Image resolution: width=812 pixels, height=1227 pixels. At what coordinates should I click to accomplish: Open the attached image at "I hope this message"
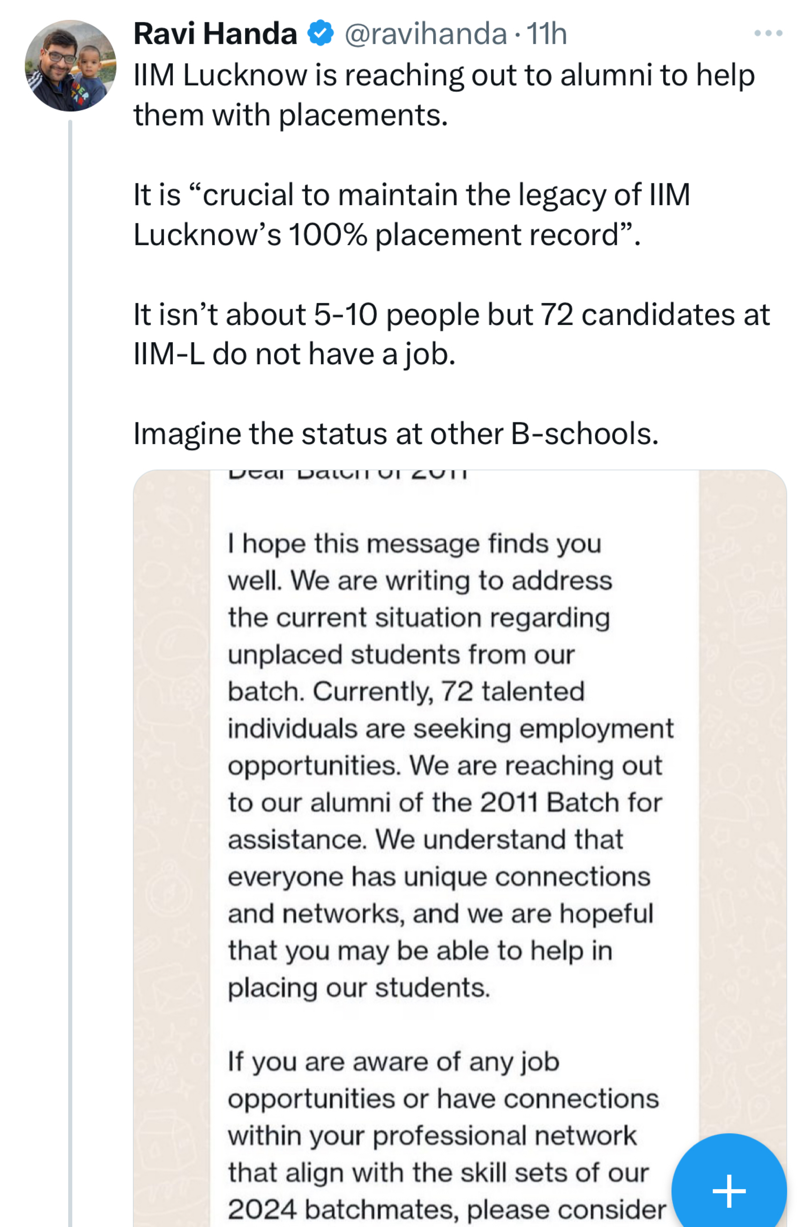click(414, 544)
